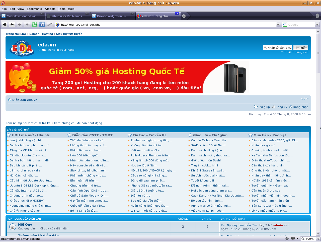Close the Ubuntu for VietNamese tab
Image resolution: width=321 pixels, height=242 pixels.
(87, 14)
